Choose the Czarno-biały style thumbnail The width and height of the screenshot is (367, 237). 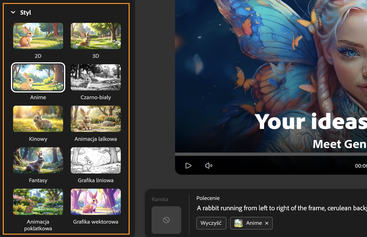coord(96,77)
